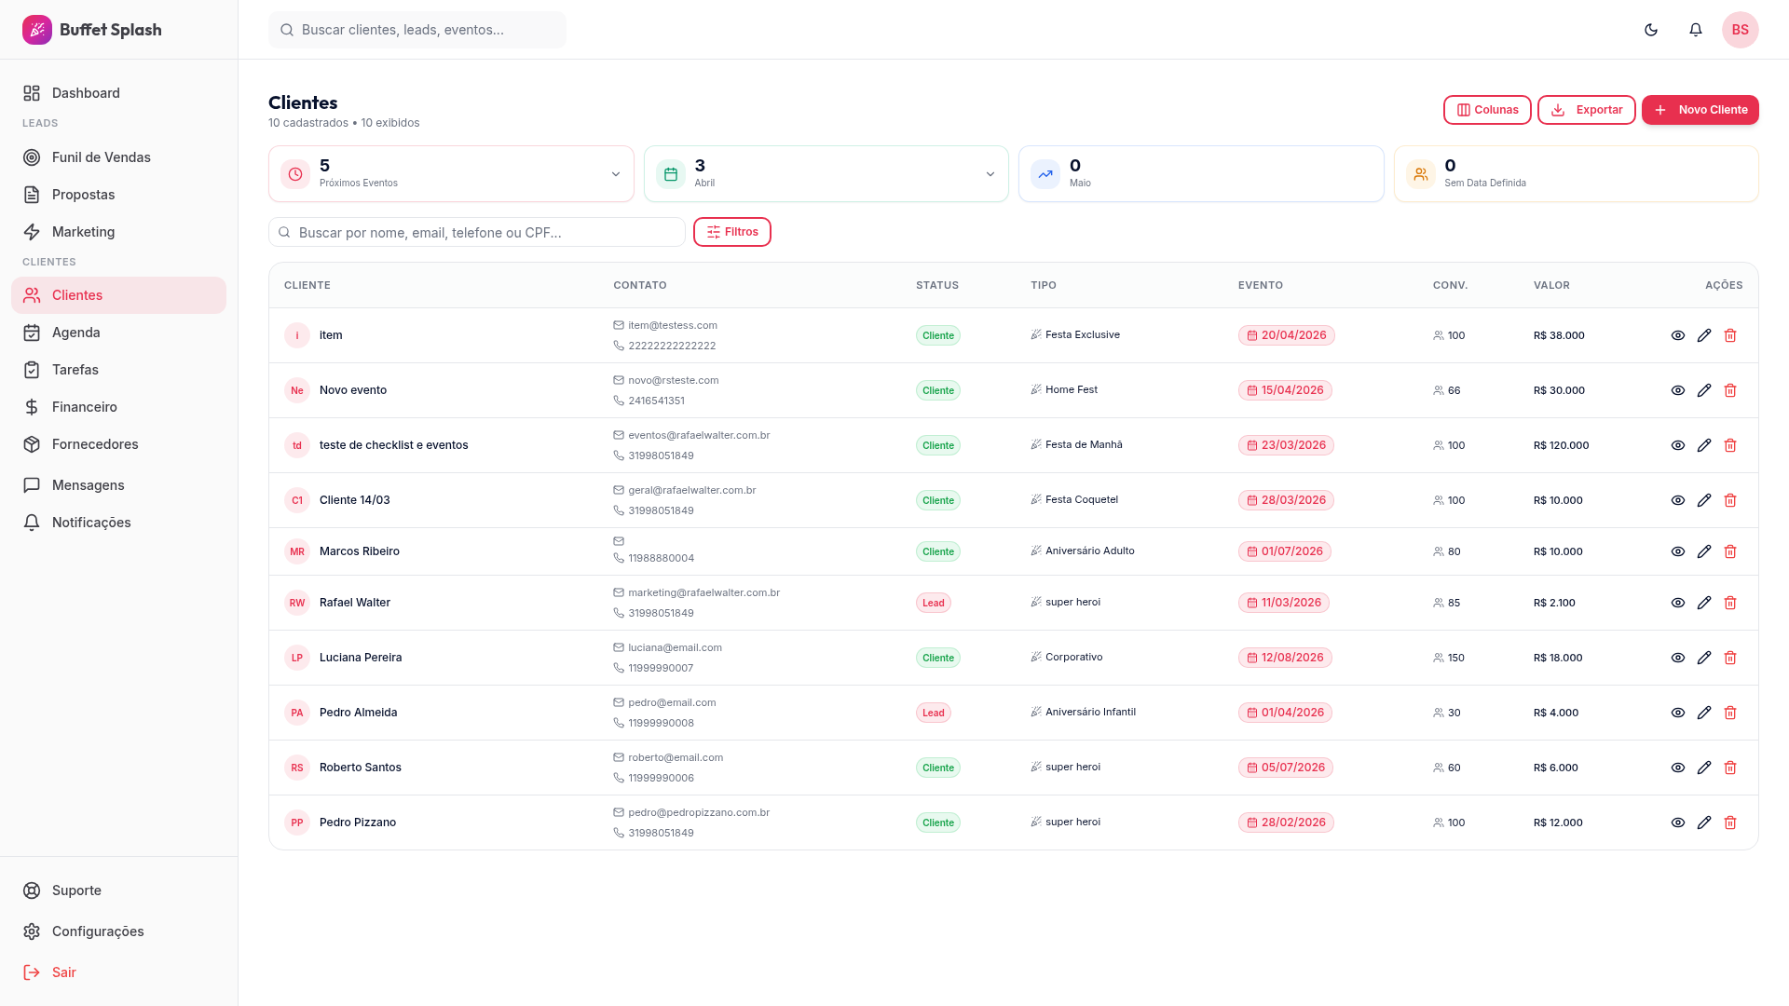This screenshot has height=1006, width=1789.
Task: Click the Buffet Splash logo icon
Action: point(37,30)
